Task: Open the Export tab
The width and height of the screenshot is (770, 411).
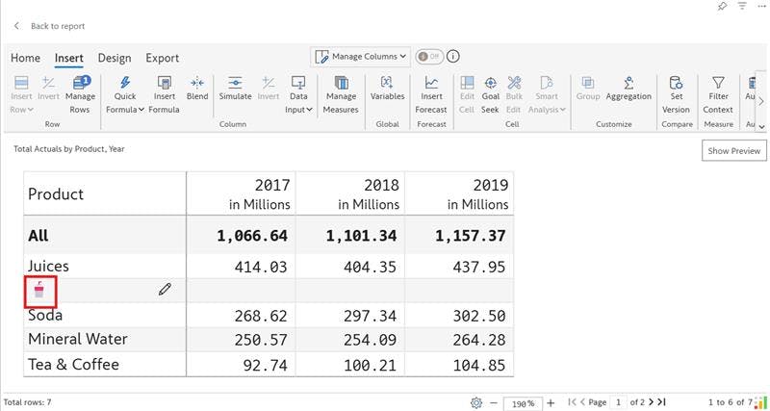Action: coord(163,58)
